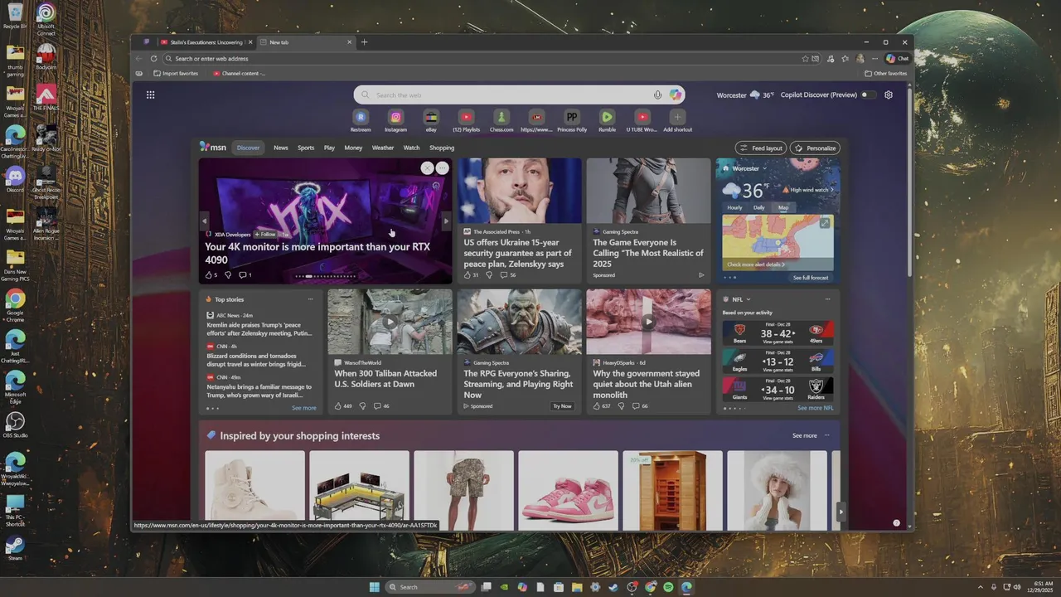Click the Feed layout button
The width and height of the screenshot is (1061, 597).
[x=761, y=148]
